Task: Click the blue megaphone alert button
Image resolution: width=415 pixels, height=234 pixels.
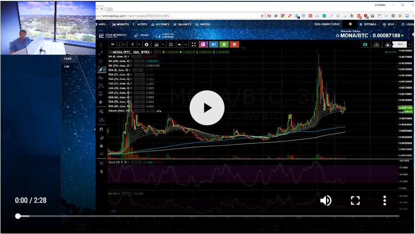Action: (x=213, y=45)
